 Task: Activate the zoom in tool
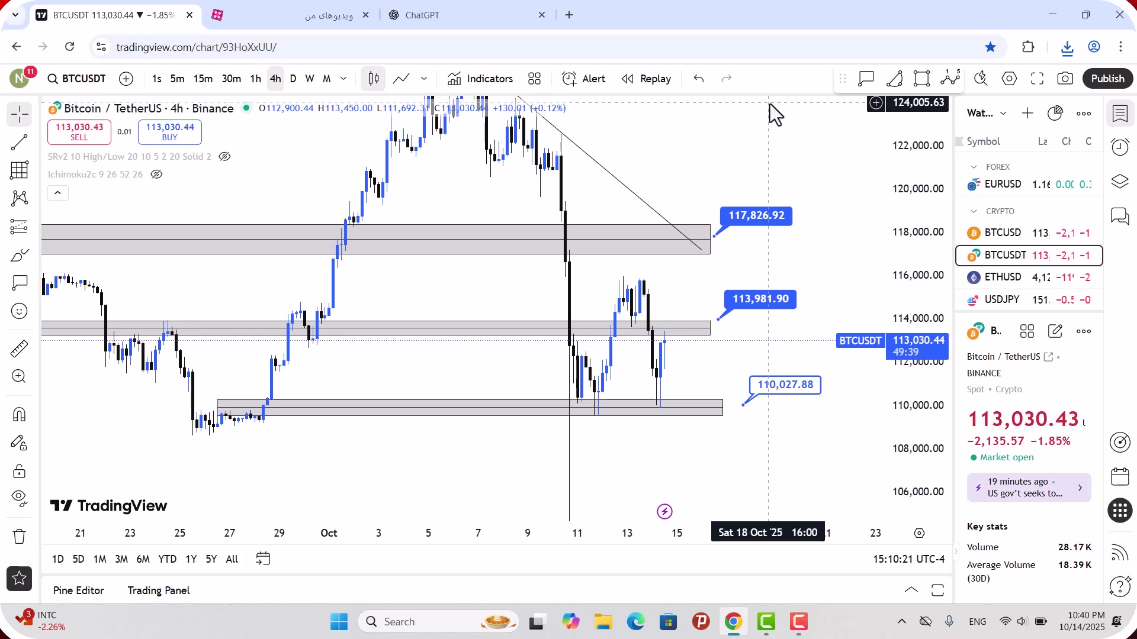click(x=19, y=376)
